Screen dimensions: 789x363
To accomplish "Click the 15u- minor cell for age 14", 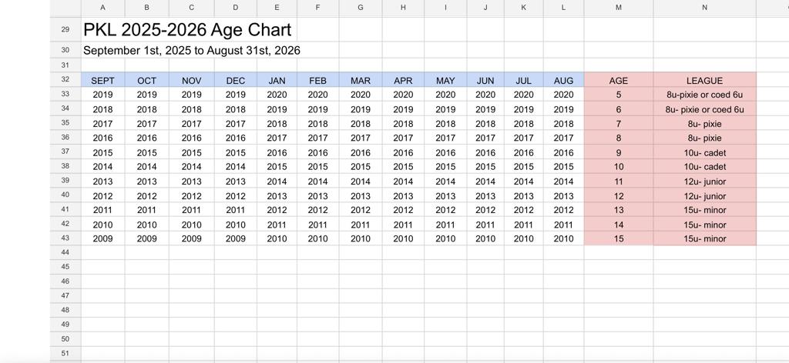I will coord(704,225).
